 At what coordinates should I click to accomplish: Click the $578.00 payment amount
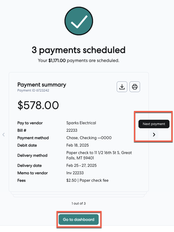point(38,105)
